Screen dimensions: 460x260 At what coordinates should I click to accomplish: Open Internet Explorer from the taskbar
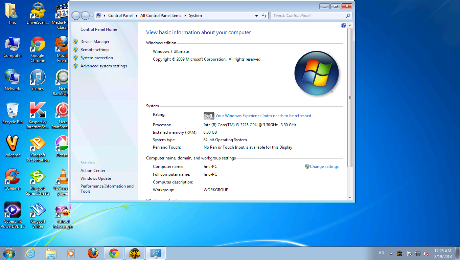point(30,253)
